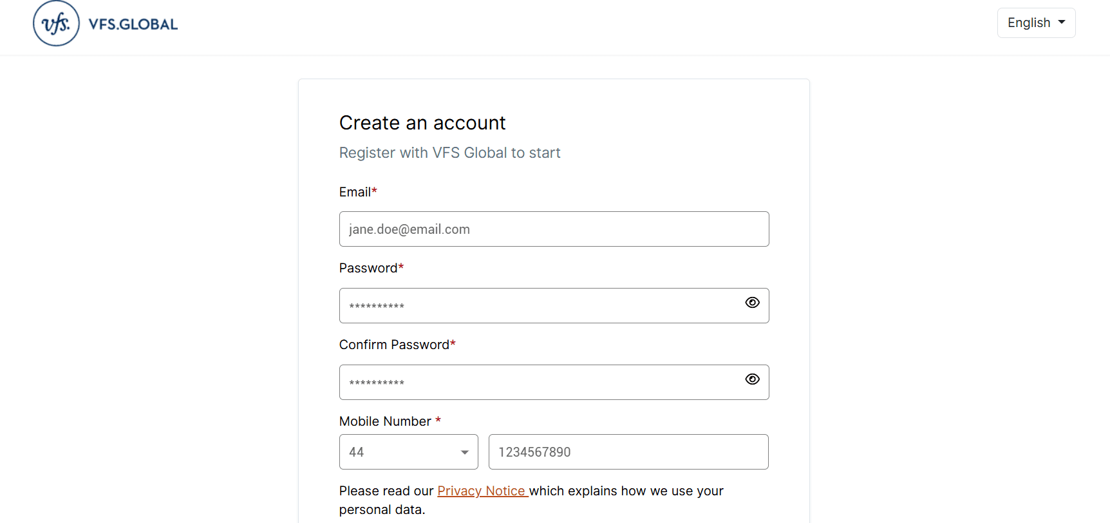Focus the Email input field

[554, 229]
